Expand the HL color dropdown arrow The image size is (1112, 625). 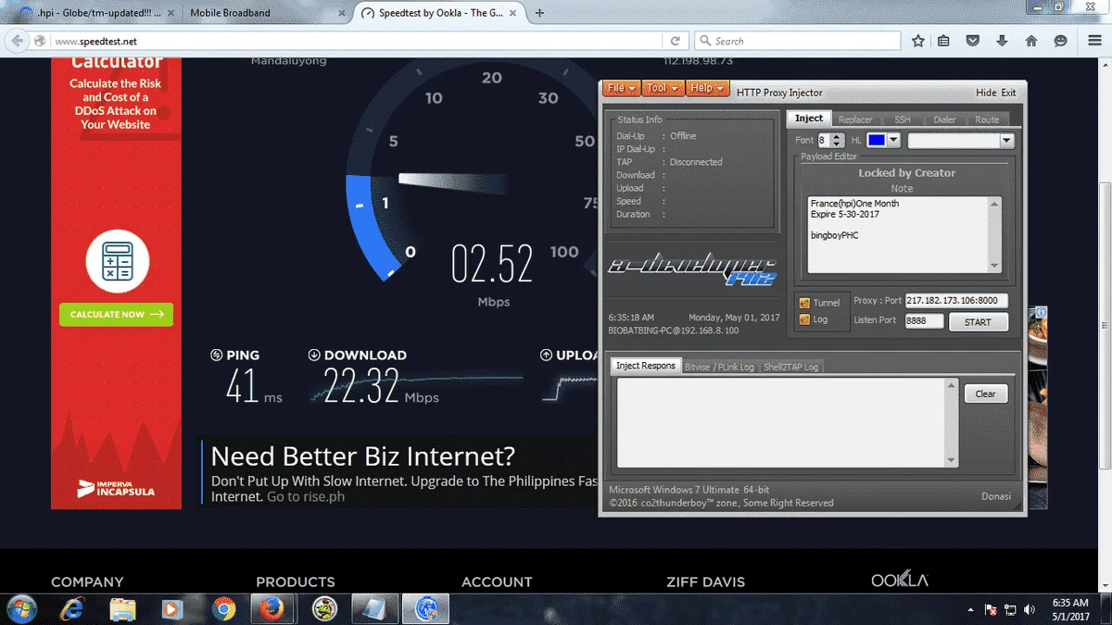[893, 140]
